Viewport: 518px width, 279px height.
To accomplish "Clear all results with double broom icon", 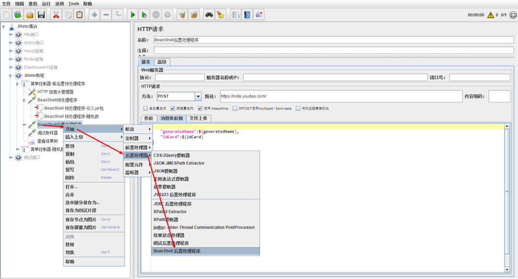I will click(194, 14).
